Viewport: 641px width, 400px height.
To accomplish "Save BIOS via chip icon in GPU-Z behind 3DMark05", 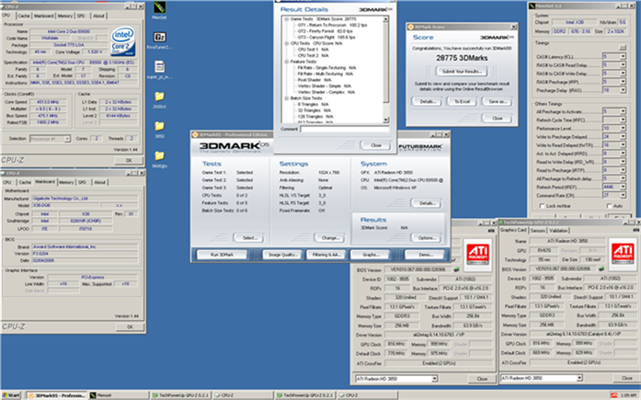I will [457, 269].
